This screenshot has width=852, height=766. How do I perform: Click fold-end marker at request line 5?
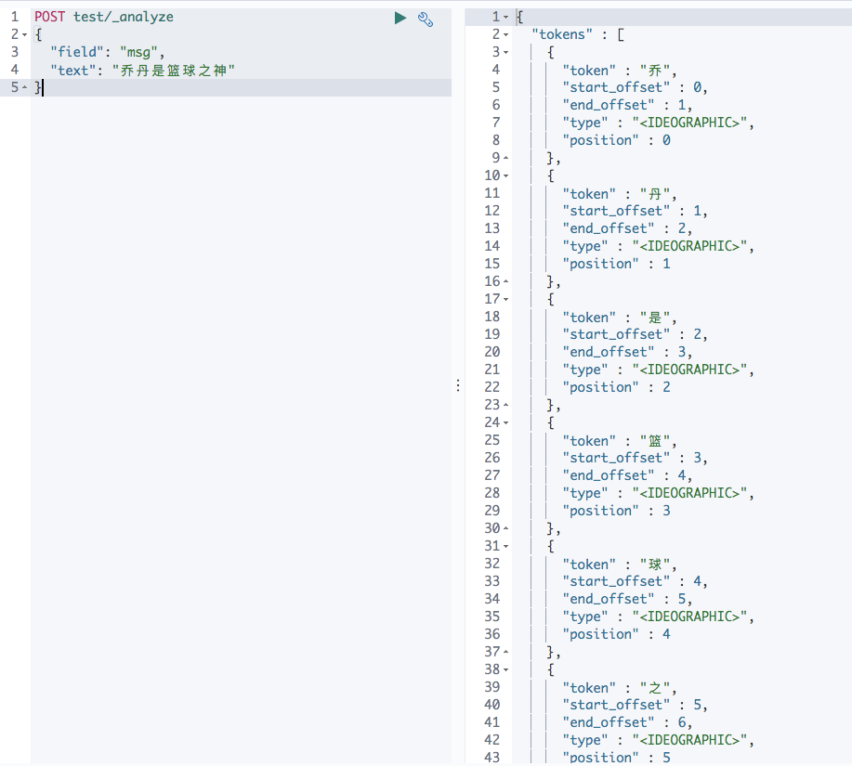coord(24,87)
